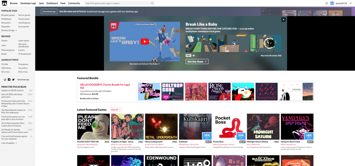The height and width of the screenshot is (166, 355).
Task: Open Badlands game cover
Action: point(263,160)
